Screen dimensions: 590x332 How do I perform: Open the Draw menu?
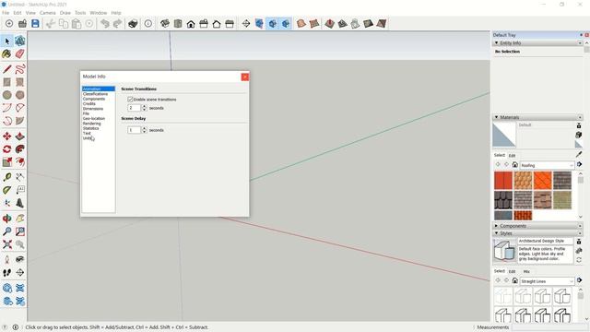coord(65,13)
